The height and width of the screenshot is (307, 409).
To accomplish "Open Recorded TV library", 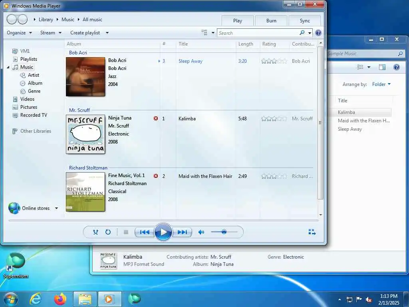I will click(30, 115).
